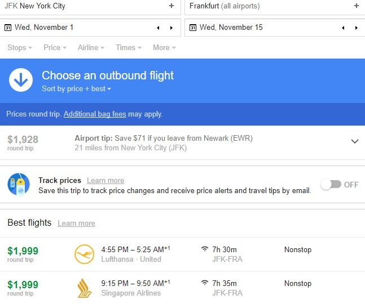
Task: Click the plus icon beside Frankfurt airports
Action: (356, 6)
